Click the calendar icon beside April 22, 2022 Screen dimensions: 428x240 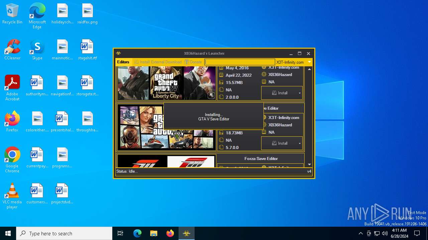coord(221,75)
